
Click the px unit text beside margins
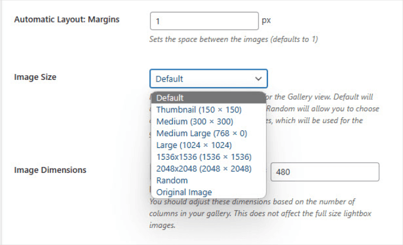point(267,21)
